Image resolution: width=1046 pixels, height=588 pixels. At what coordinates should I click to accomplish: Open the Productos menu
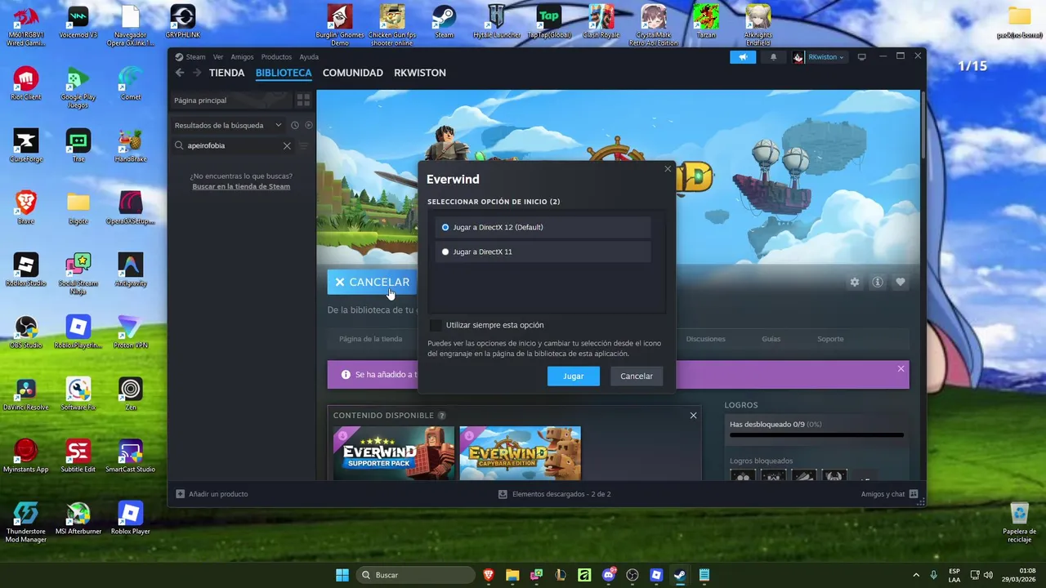coord(276,57)
